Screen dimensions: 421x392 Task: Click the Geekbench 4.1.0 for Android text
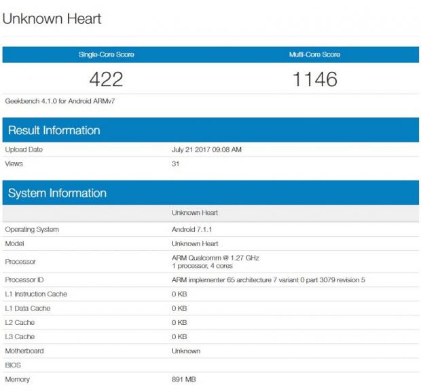pos(52,100)
